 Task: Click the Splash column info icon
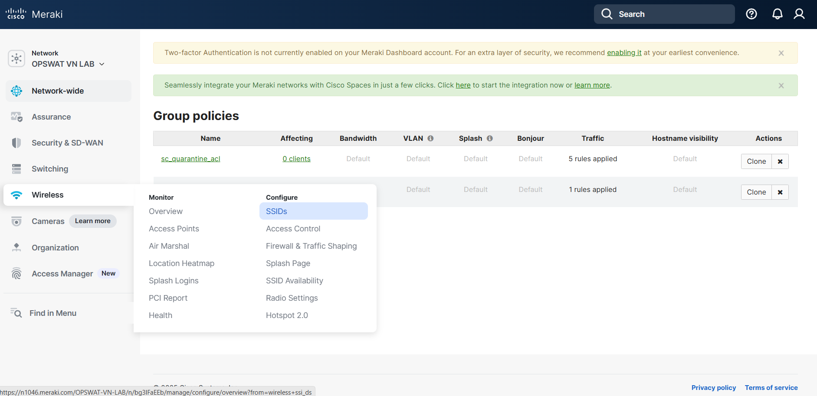click(x=489, y=138)
